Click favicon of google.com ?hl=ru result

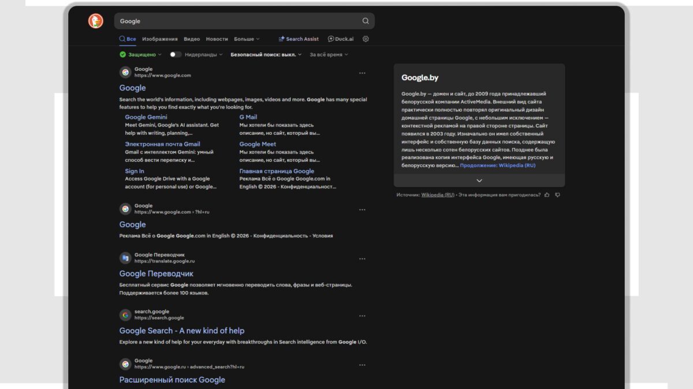[x=125, y=209]
